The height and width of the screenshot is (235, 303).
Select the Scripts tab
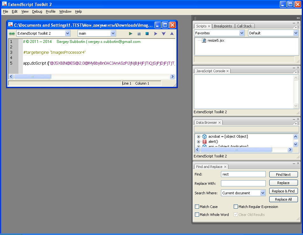(201, 26)
